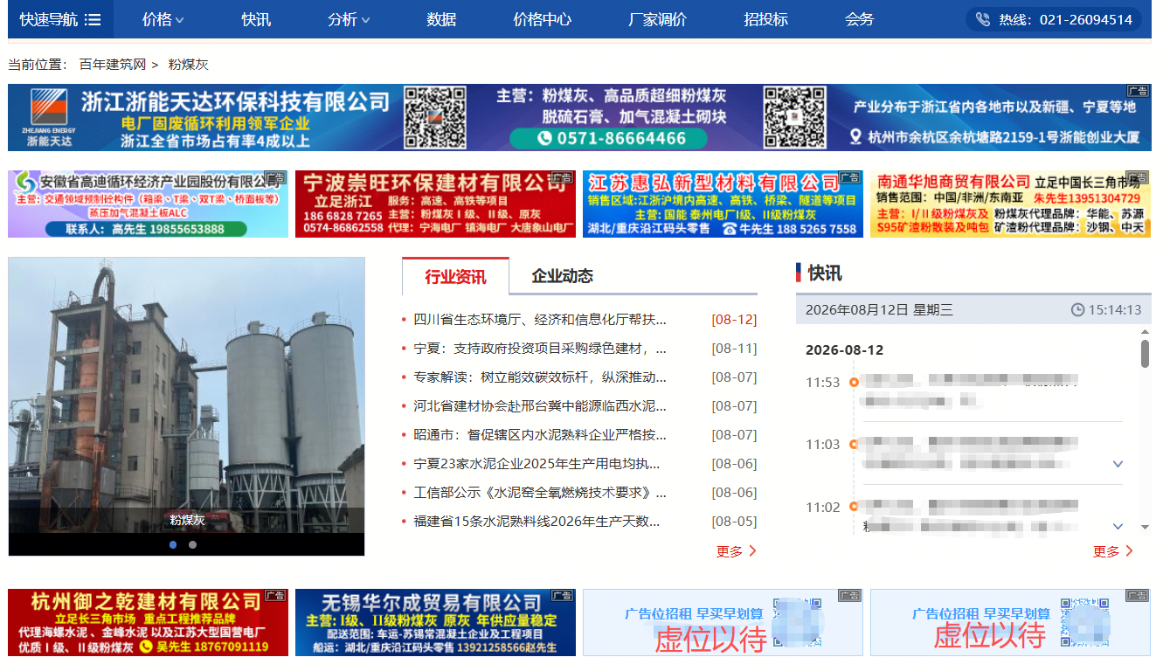The image size is (1163, 671).
Task: Select the second carousel dot indicator
Action: (x=192, y=544)
